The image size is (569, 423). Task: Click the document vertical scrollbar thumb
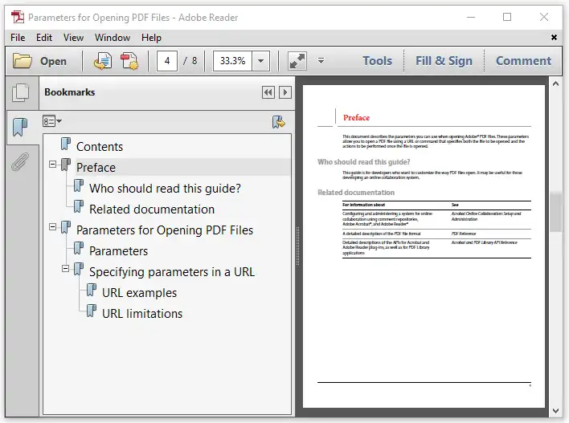tap(555, 211)
